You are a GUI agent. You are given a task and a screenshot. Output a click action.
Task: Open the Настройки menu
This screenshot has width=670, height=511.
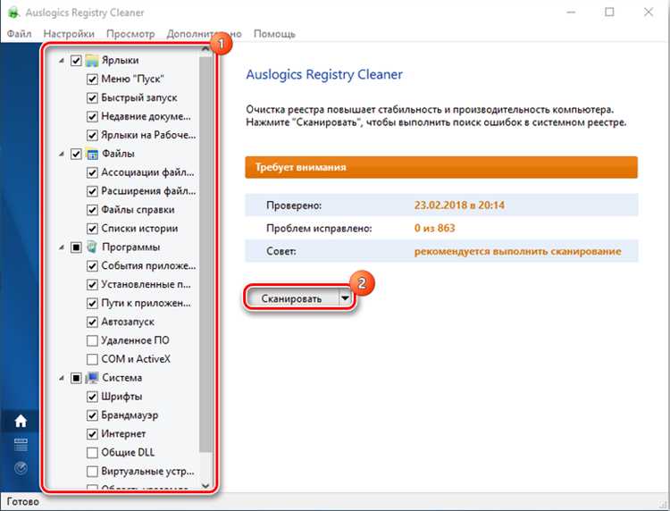[x=69, y=34]
